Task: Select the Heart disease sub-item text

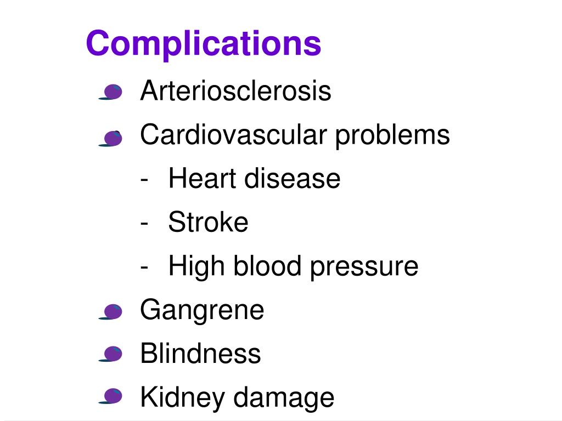Action: coord(255,178)
